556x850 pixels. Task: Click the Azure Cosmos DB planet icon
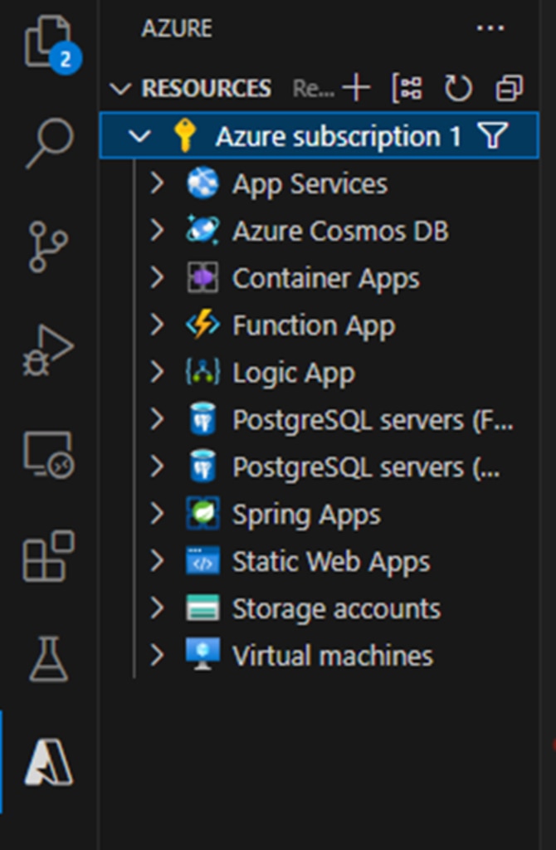(x=202, y=231)
